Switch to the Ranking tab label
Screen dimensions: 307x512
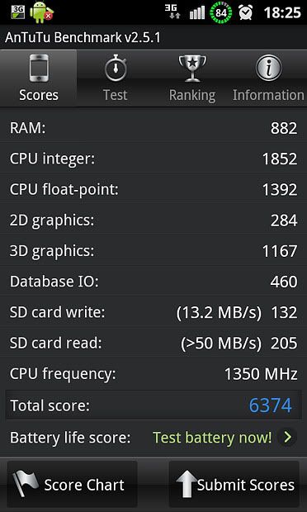[192, 95]
